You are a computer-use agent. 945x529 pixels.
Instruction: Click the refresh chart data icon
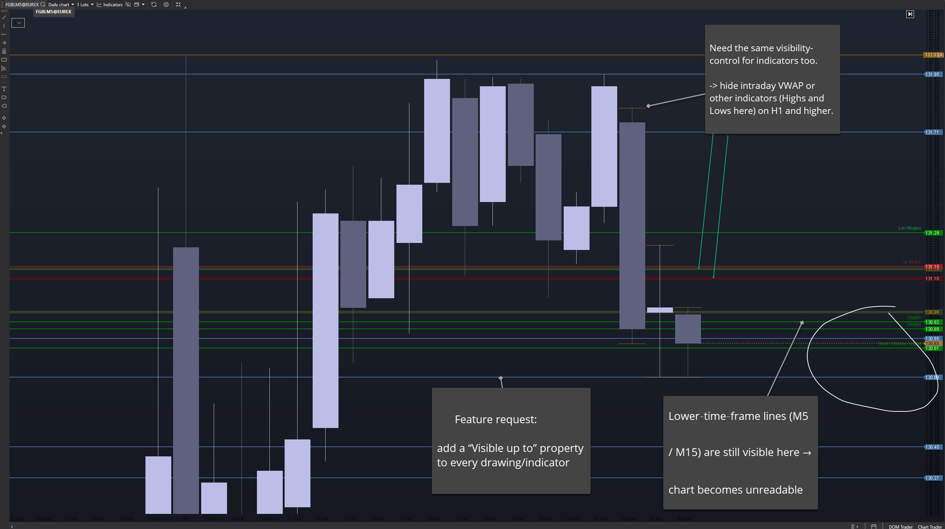154,4
